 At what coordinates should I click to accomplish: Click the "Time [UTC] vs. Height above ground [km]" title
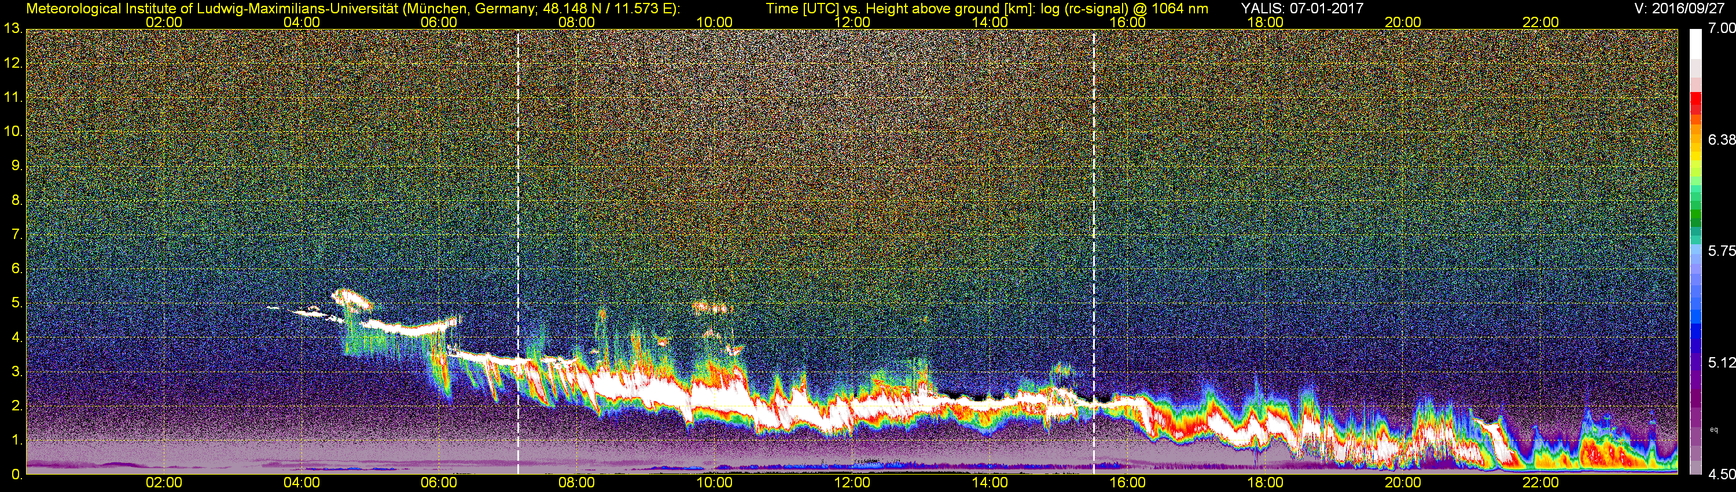coord(900,8)
